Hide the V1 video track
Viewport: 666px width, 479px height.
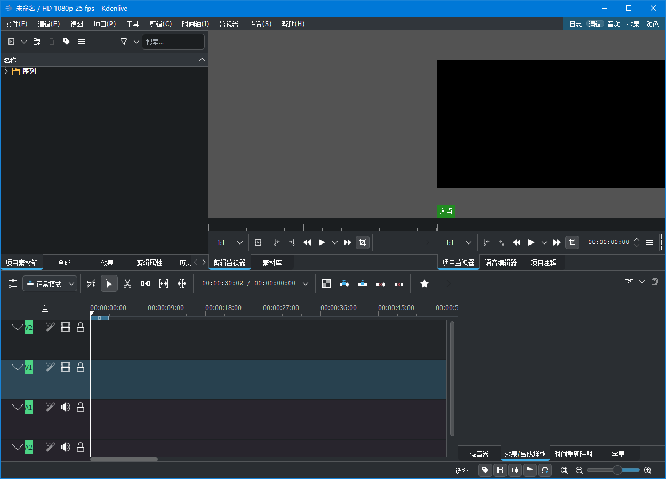[66, 368]
